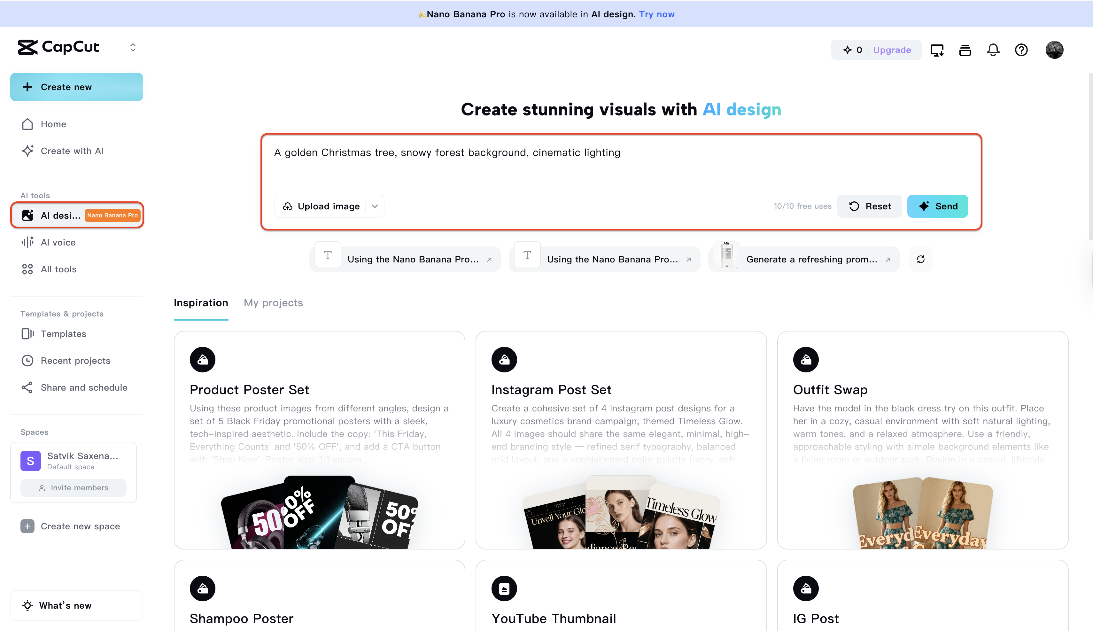Open AI voice tool in sidebar
This screenshot has width=1093, height=631.
58,242
